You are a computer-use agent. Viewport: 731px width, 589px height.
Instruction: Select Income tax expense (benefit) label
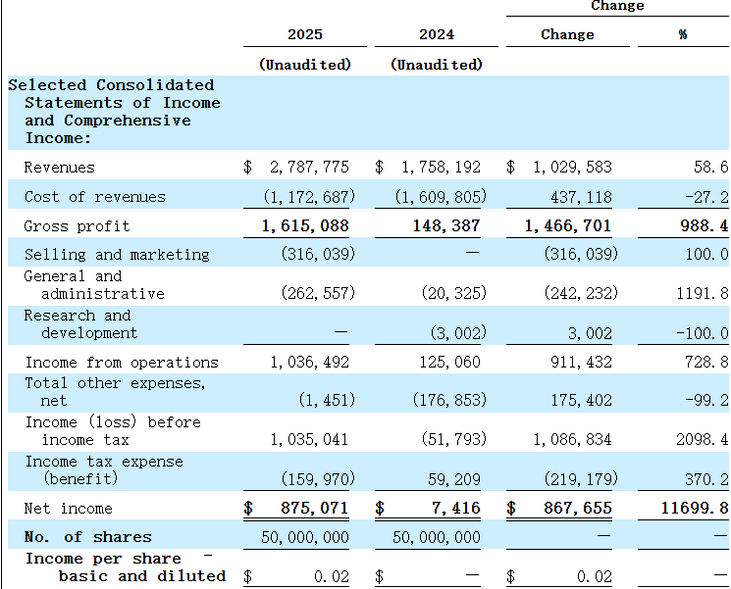[x=104, y=470]
